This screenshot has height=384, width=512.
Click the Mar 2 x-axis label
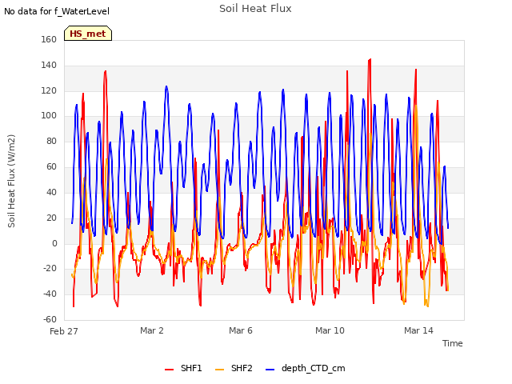[x=152, y=330]
